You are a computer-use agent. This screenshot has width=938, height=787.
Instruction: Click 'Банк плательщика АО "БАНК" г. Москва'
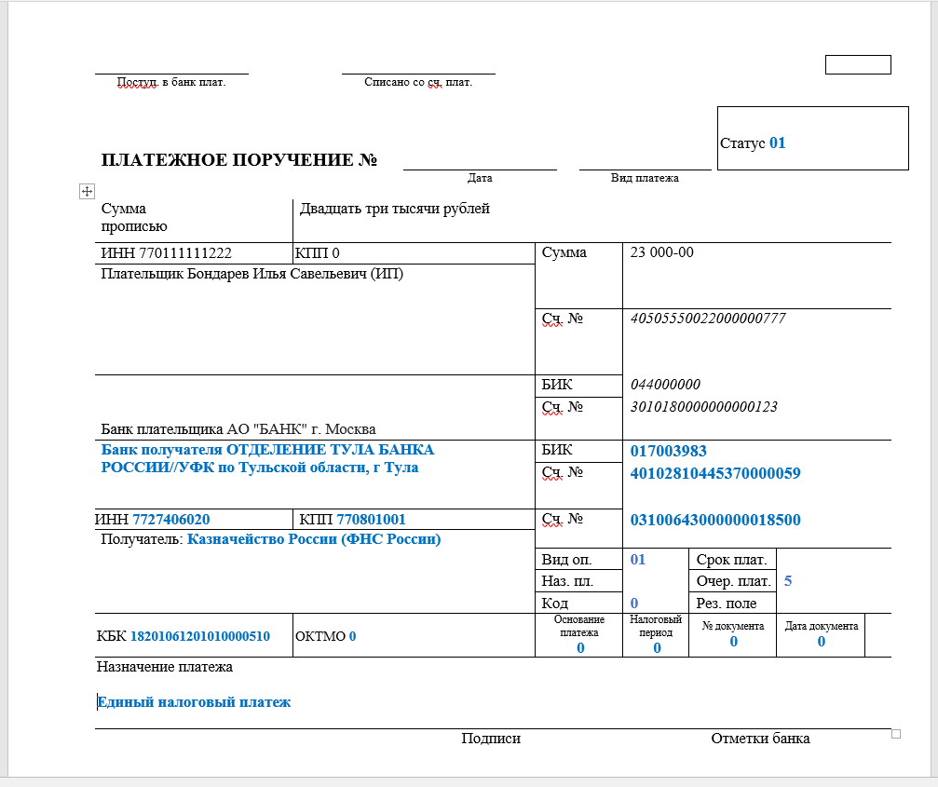click(238, 429)
